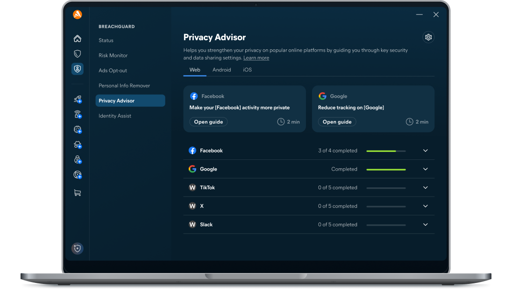The height and width of the screenshot is (289, 512).
Task: Expand the X row chevron
Action: 426,206
